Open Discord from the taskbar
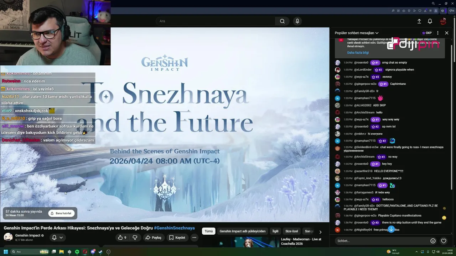This screenshot has height=256, width=456. (x=93, y=252)
